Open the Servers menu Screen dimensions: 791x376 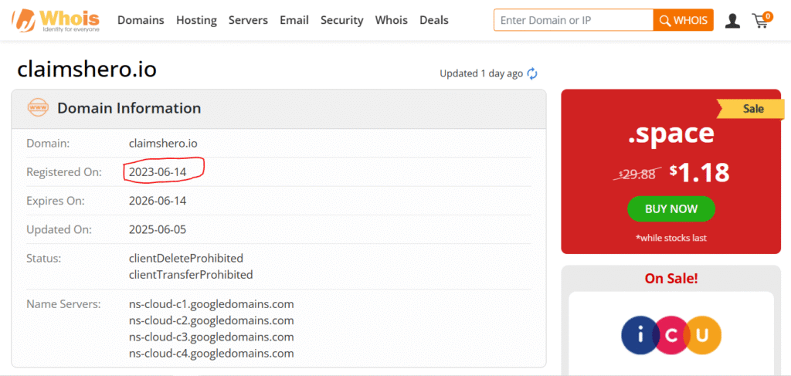(x=248, y=20)
